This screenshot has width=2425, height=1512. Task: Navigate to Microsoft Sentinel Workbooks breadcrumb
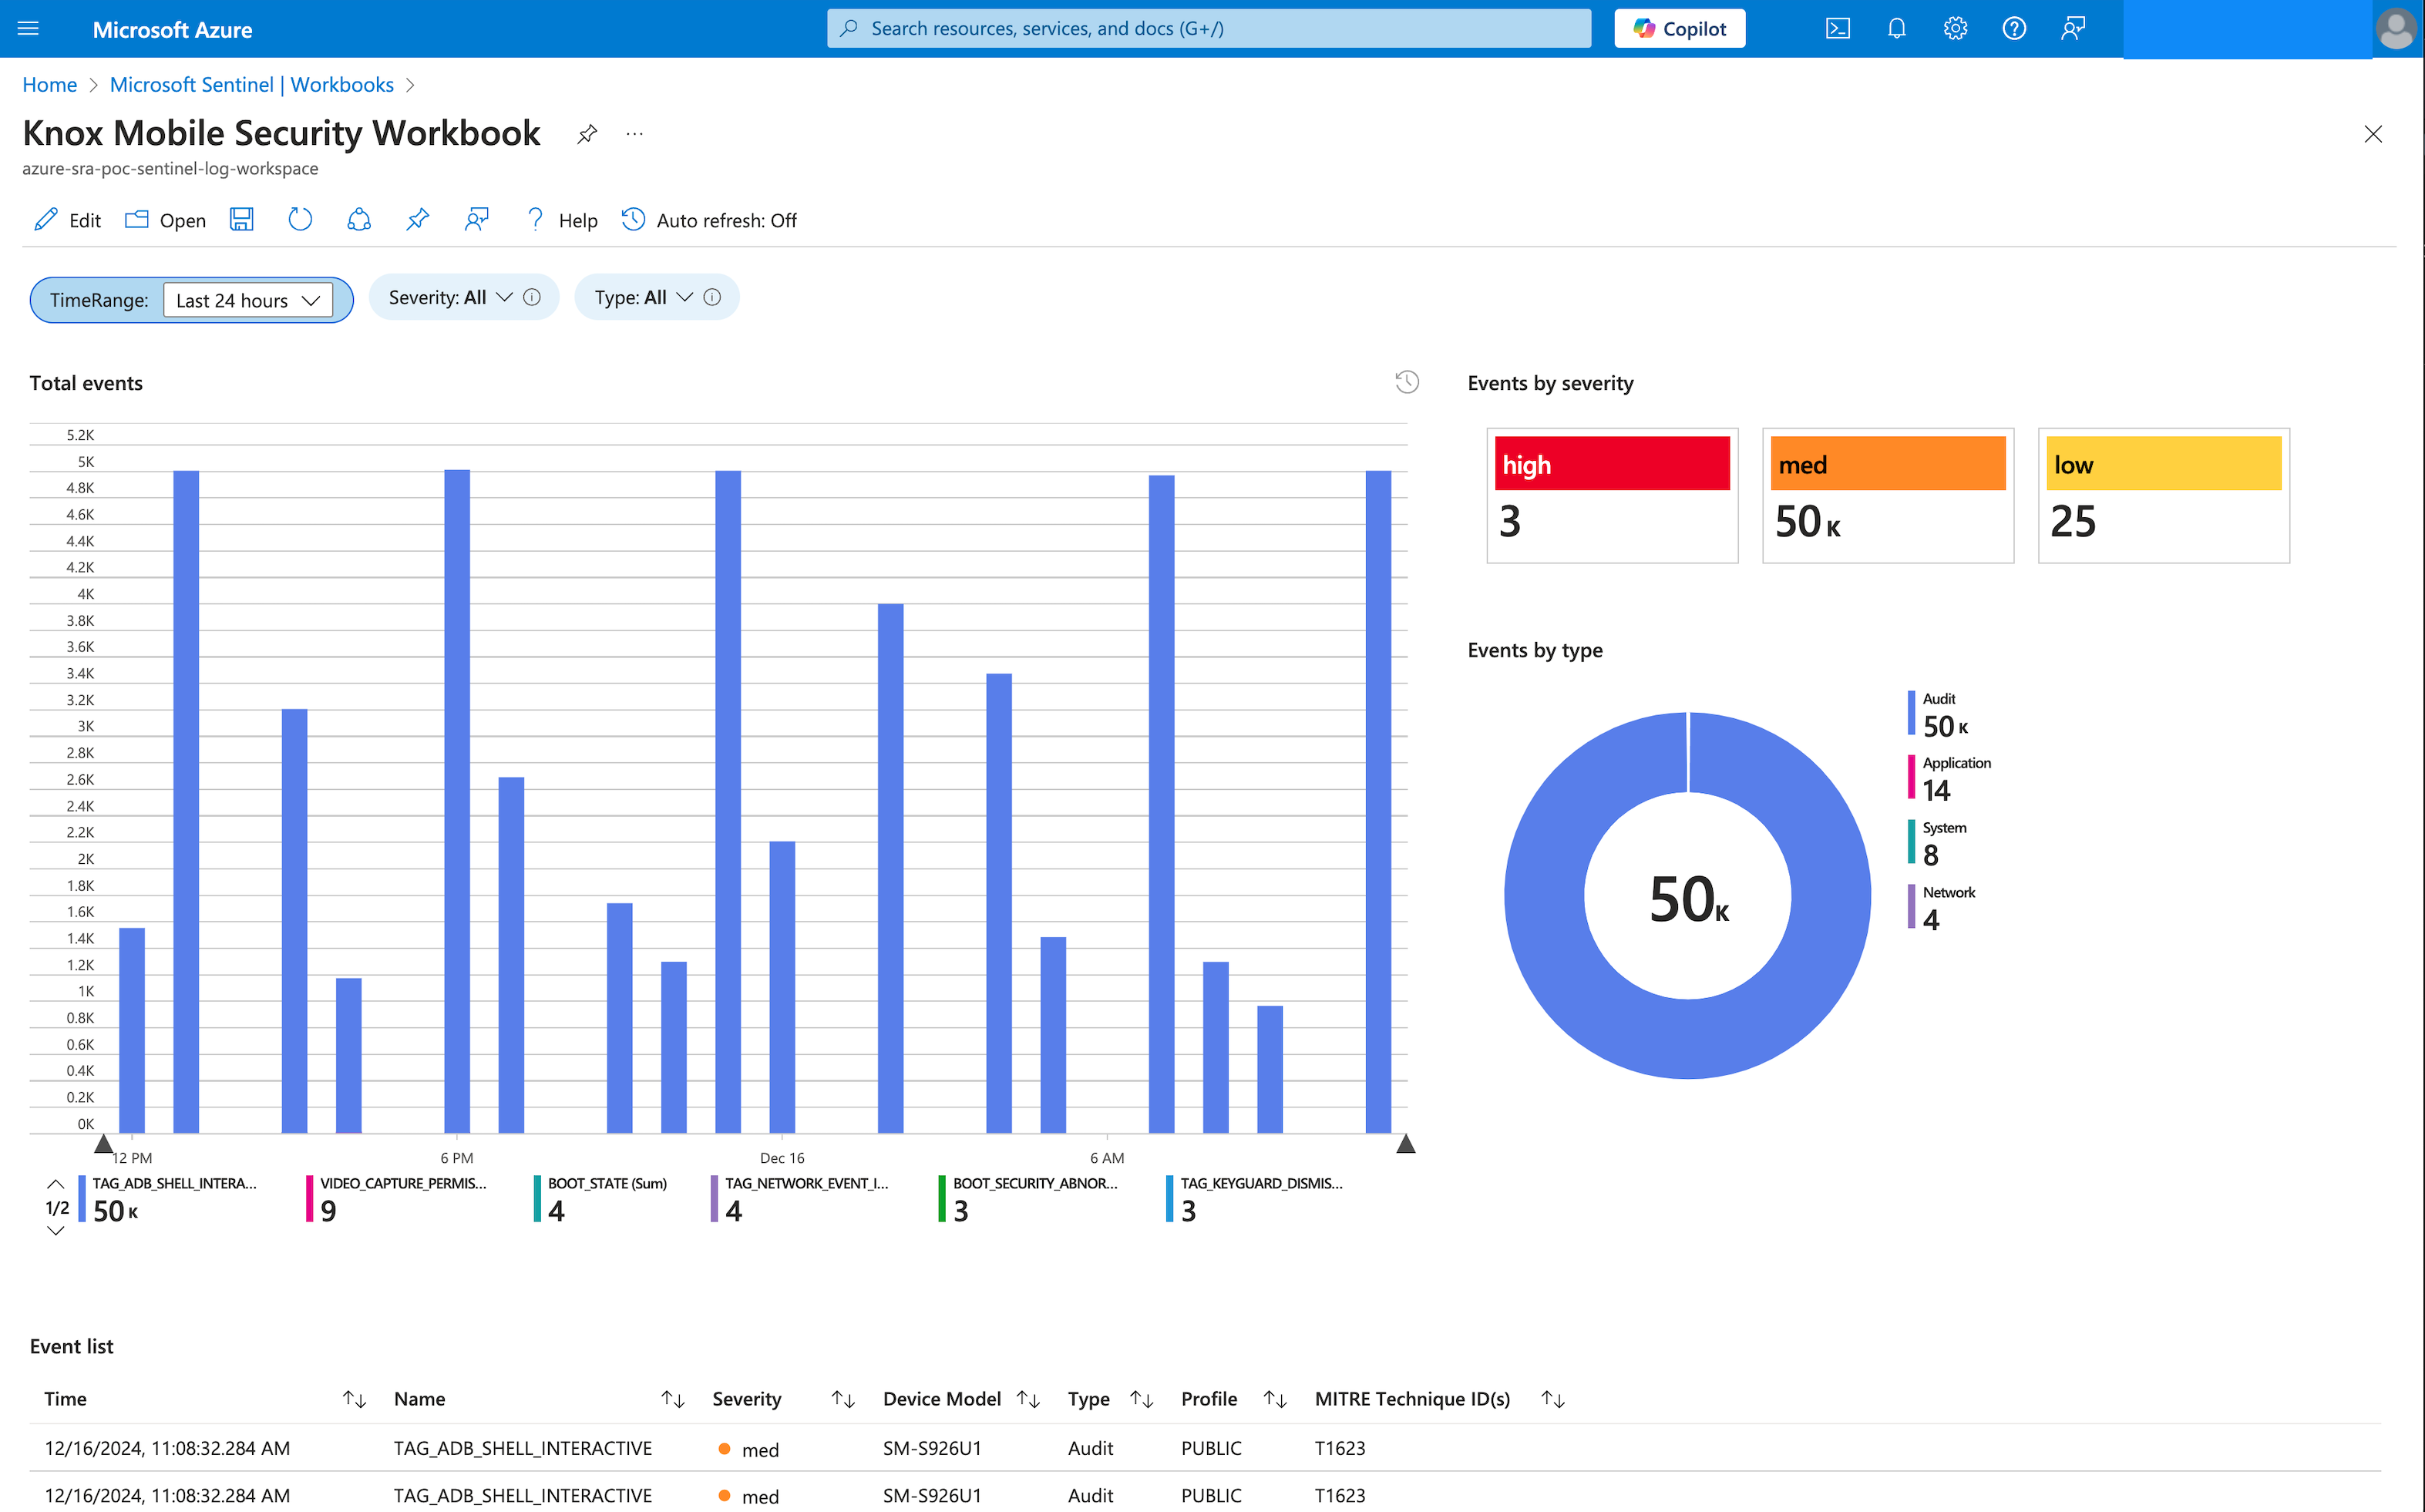point(252,84)
